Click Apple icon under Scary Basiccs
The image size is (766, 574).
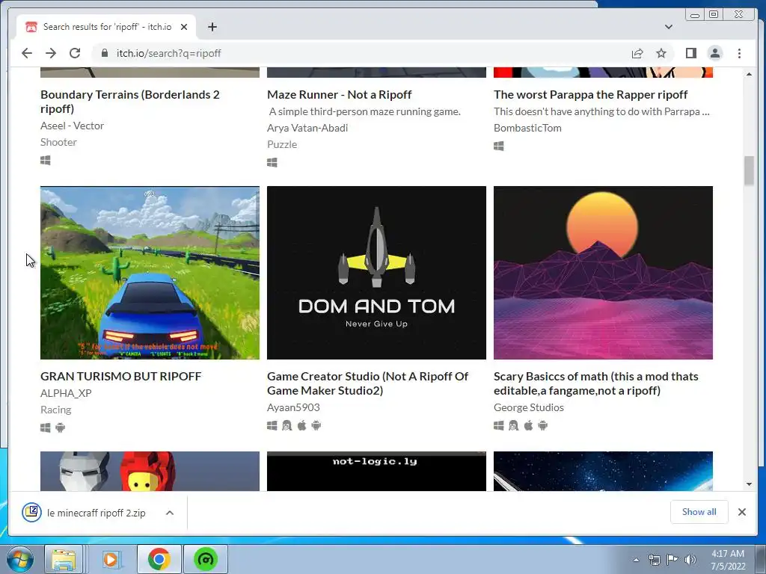point(529,425)
